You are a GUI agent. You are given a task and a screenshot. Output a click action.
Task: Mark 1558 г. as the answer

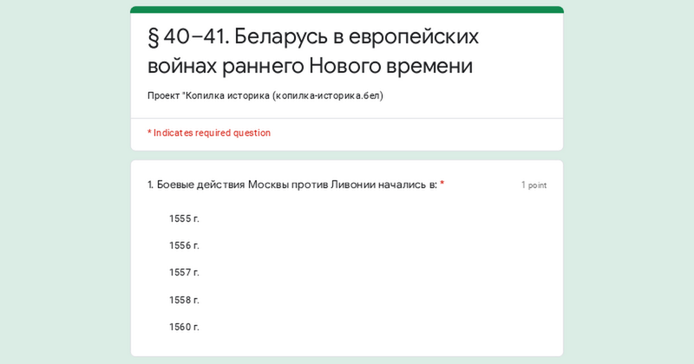click(184, 300)
